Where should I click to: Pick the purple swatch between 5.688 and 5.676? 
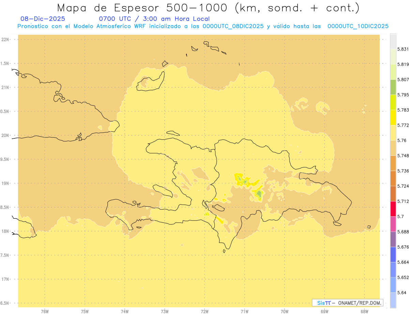click(393, 239)
